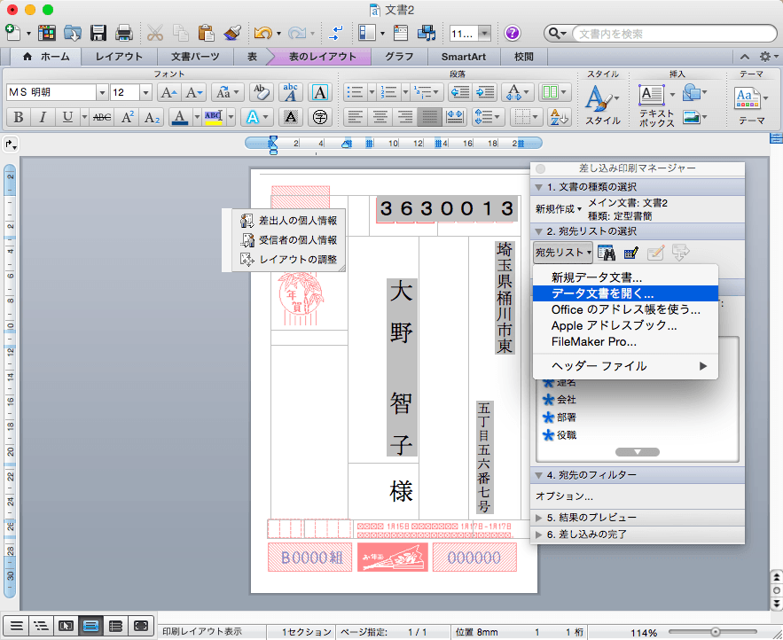Click the Undo arrow icon
The height and width of the screenshot is (640, 783).
(x=262, y=33)
